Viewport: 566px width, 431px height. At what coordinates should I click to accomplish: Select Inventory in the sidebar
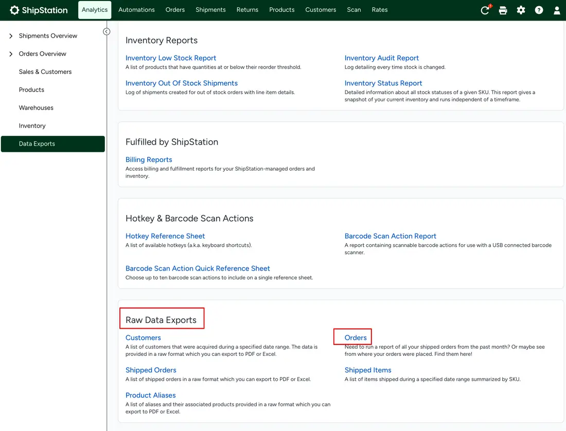32,126
